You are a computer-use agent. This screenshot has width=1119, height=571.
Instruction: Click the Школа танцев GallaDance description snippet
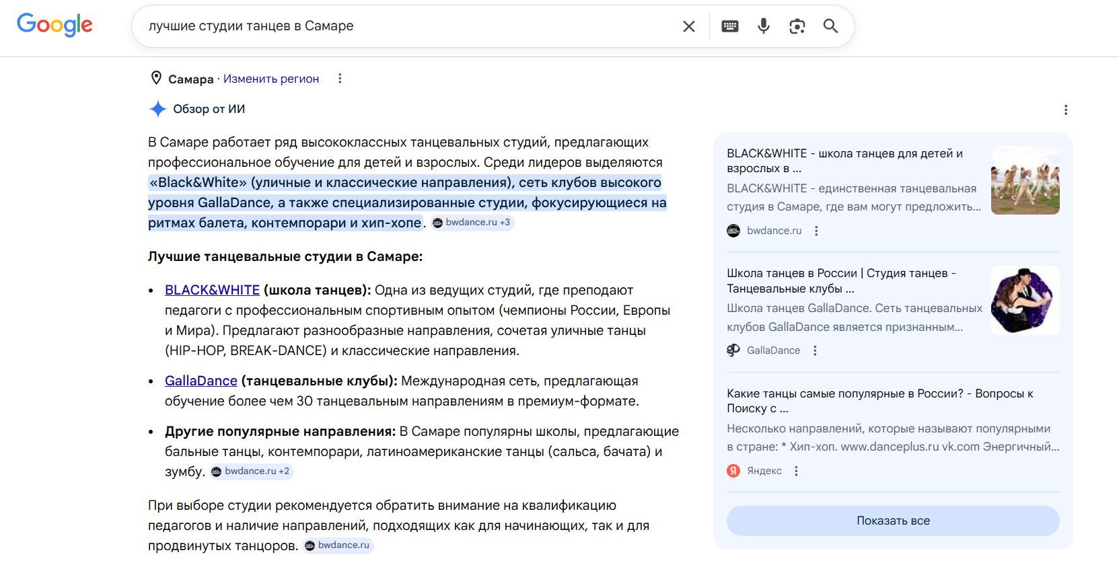pyautogui.click(x=855, y=317)
